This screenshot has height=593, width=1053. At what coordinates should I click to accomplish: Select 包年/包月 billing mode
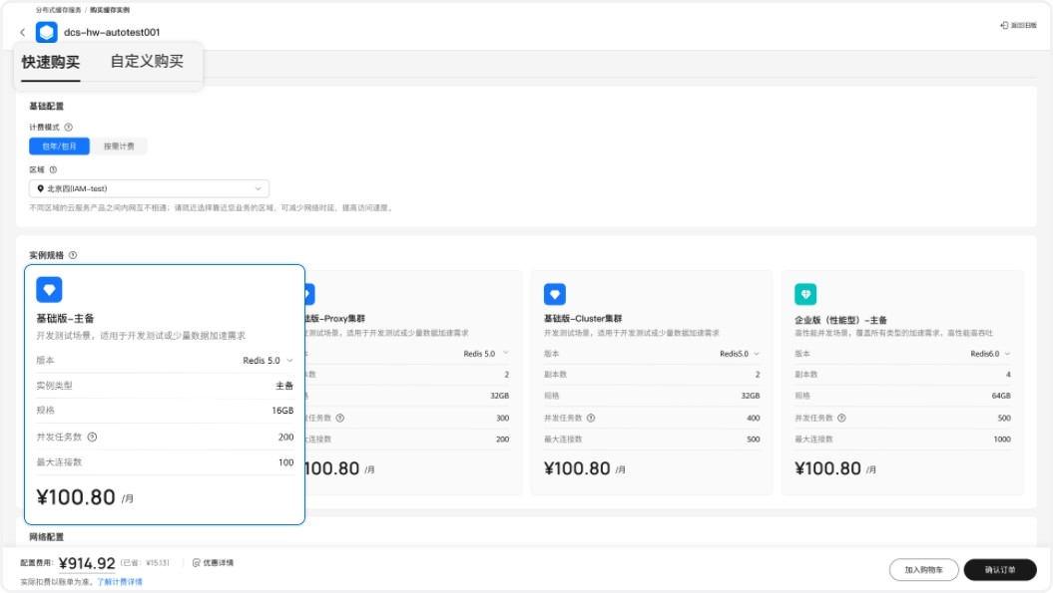tap(59, 147)
